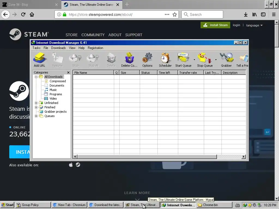The image size is (279, 209).
Task: Open IDM Options gear icon
Action: pyautogui.click(x=147, y=60)
